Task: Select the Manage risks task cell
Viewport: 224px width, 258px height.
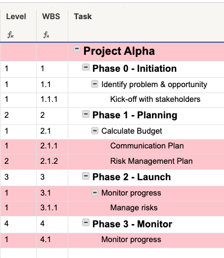Action: tap(146, 209)
